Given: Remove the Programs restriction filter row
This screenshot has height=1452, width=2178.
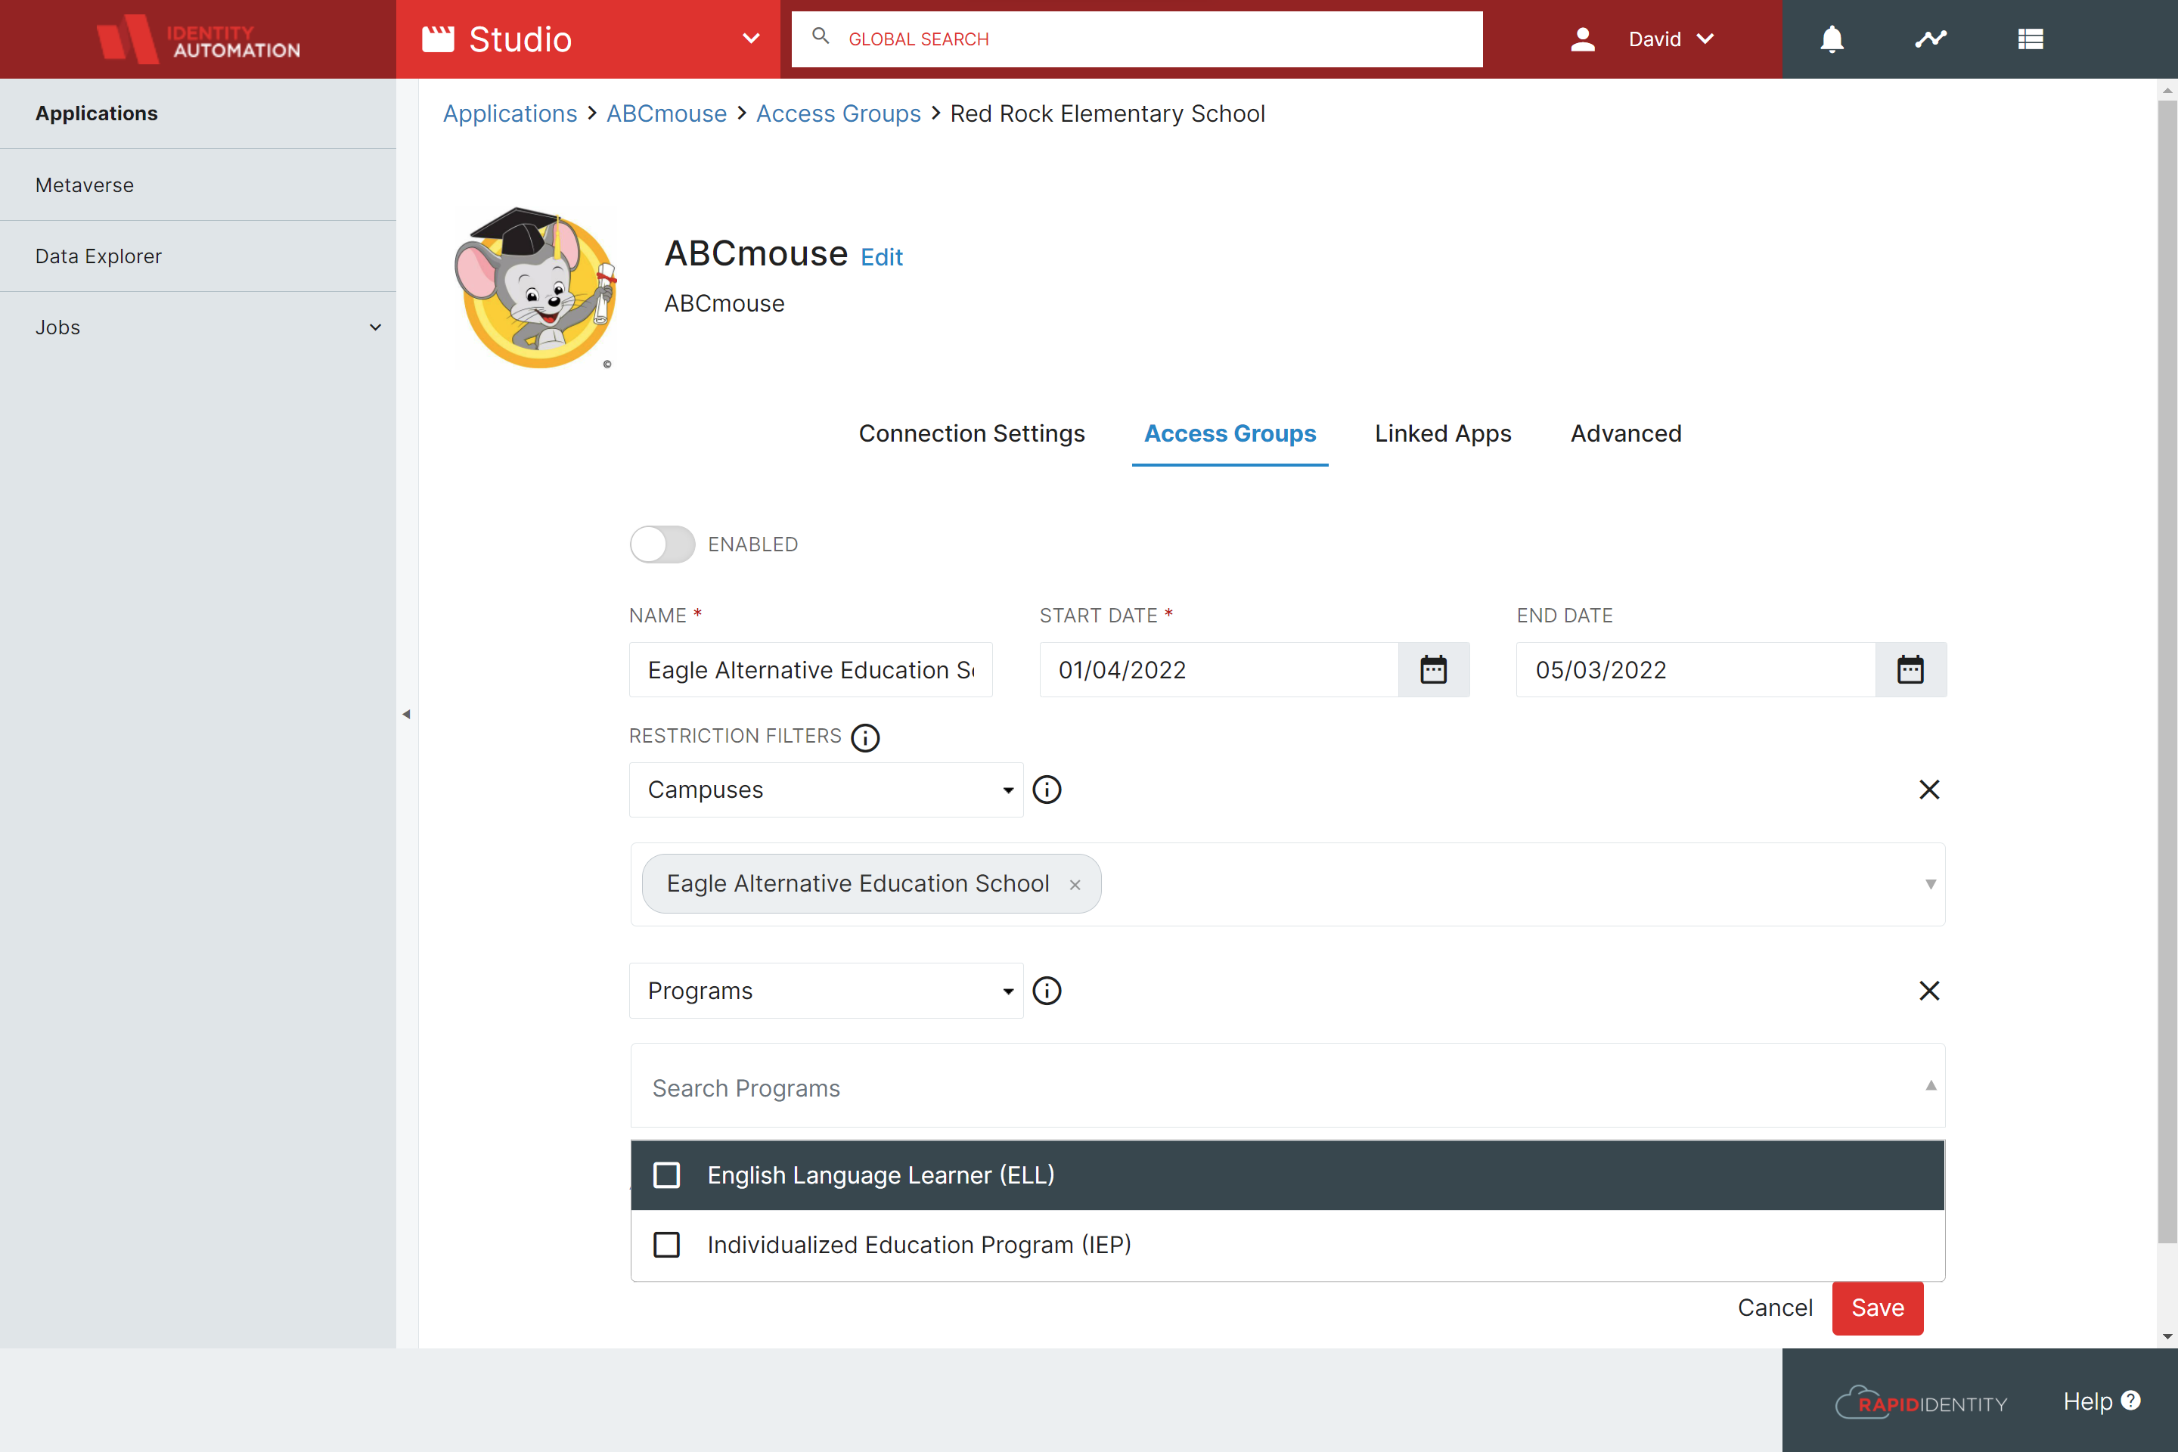Looking at the screenshot, I should click(x=1929, y=991).
